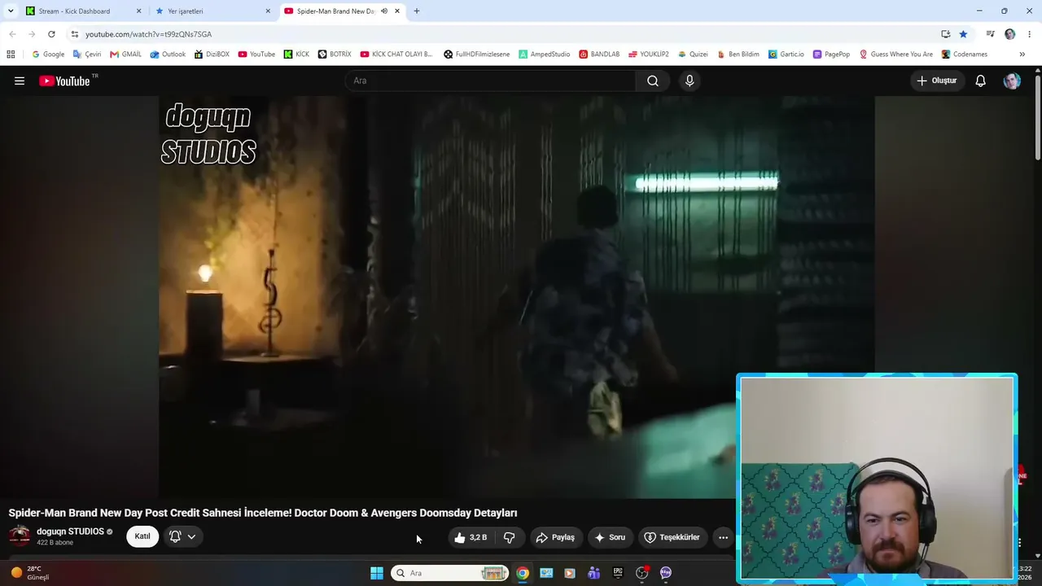The height and width of the screenshot is (586, 1042).
Task: Open Chrome media controls icon in toolbar
Action: (990, 34)
